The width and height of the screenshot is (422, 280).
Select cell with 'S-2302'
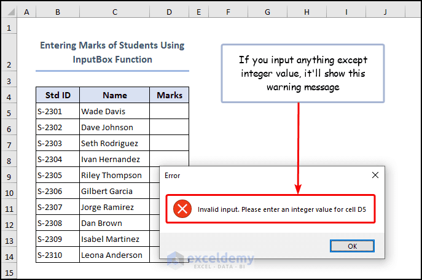58,127
